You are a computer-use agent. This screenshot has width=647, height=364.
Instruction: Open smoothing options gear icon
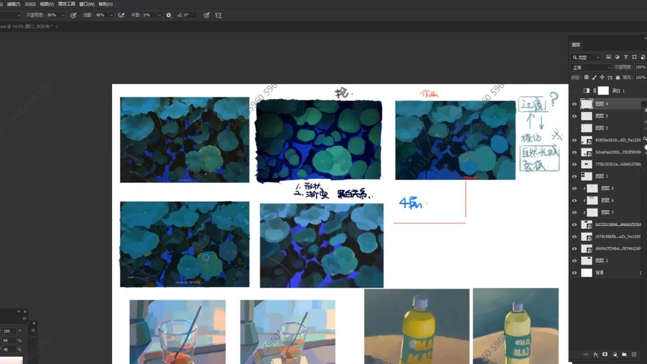click(x=169, y=15)
